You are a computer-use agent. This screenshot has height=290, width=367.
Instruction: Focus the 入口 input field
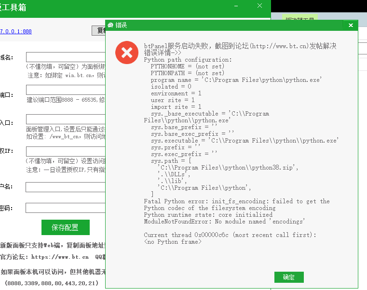[x=66, y=119]
